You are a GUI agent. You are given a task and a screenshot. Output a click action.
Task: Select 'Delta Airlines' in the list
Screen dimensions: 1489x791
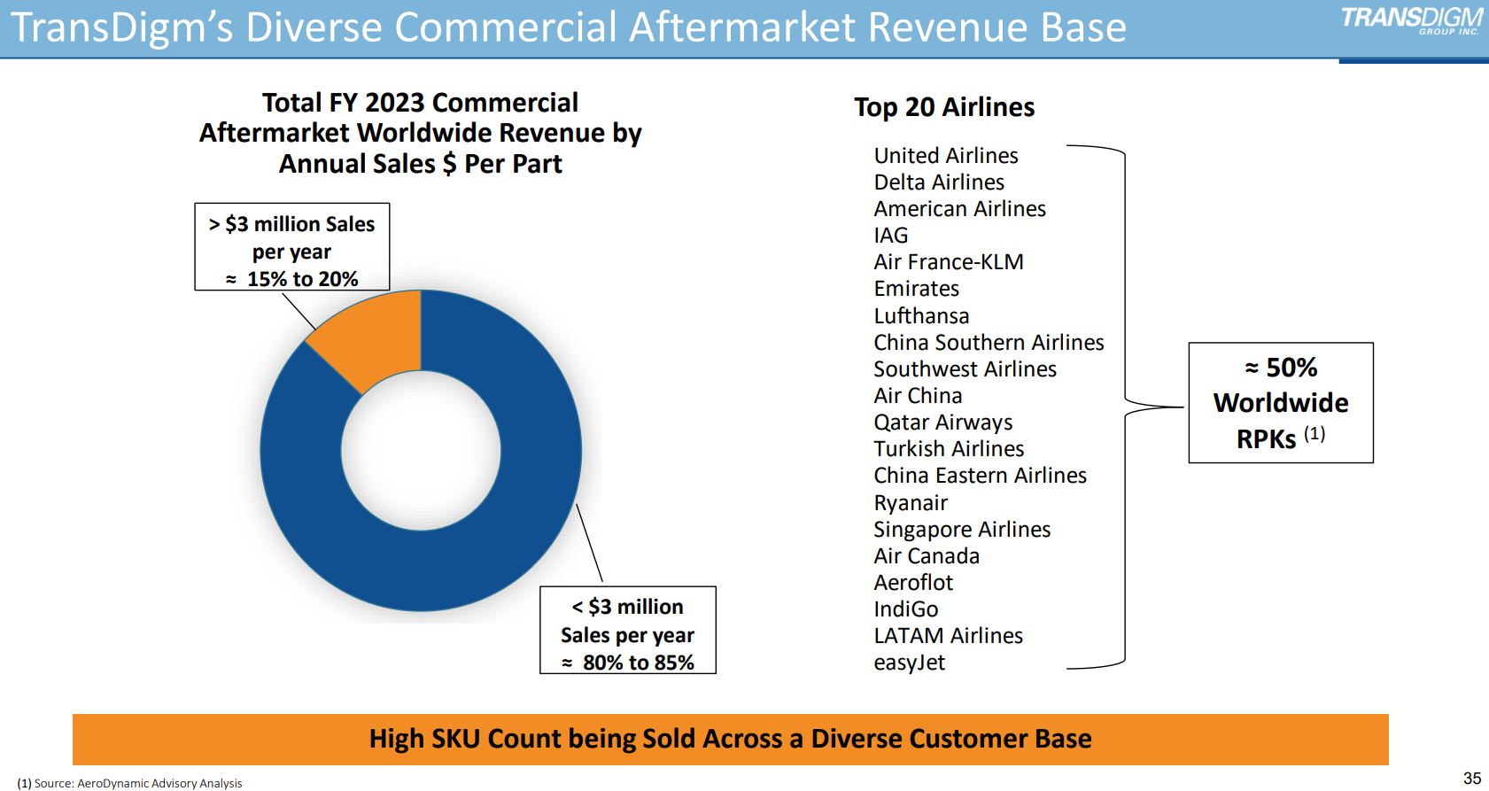[939, 182]
